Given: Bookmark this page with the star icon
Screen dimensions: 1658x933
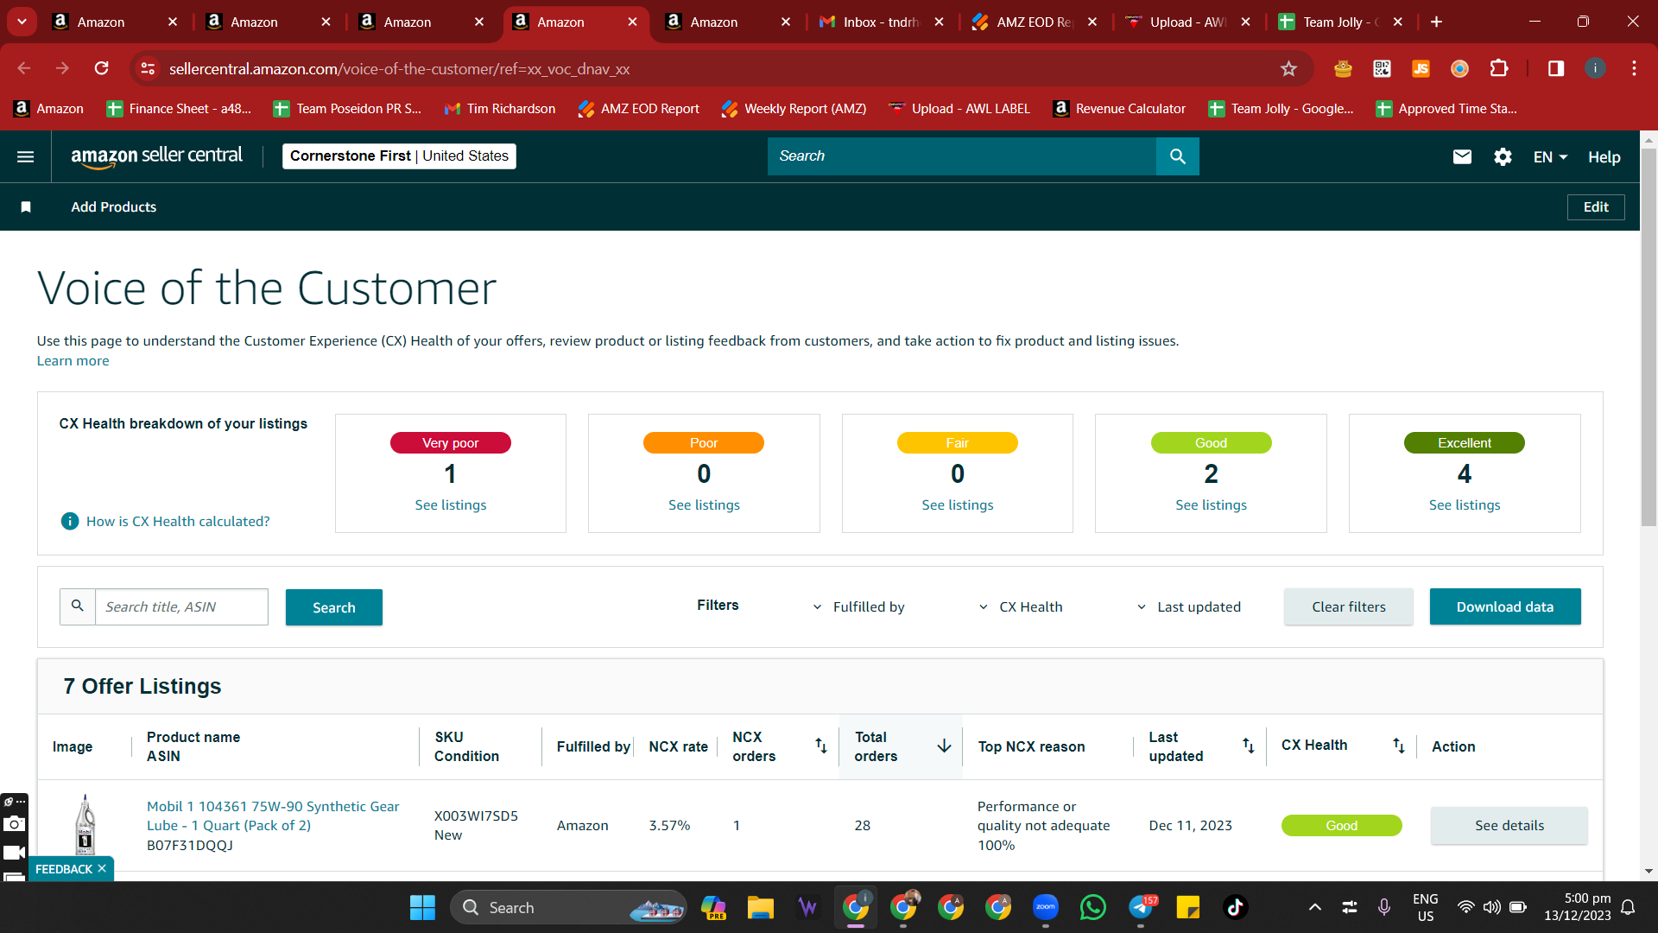Looking at the screenshot, I should (1288, 68).
